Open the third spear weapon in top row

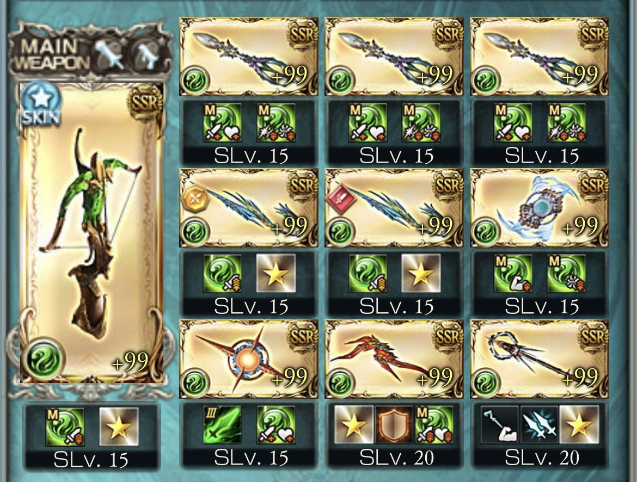[540, 57]
